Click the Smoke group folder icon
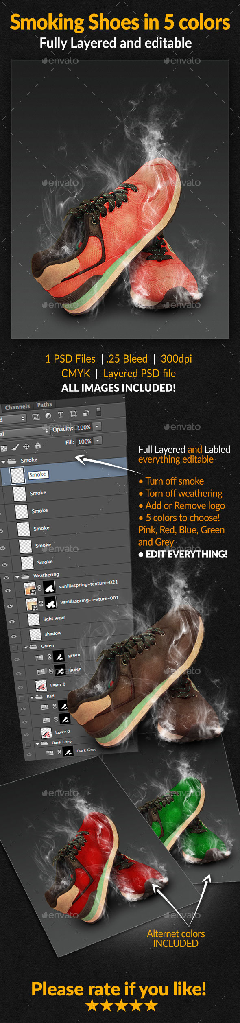The height and width of the screenshot is (1023, 240). pyautogui.click(x=12, y=461)
